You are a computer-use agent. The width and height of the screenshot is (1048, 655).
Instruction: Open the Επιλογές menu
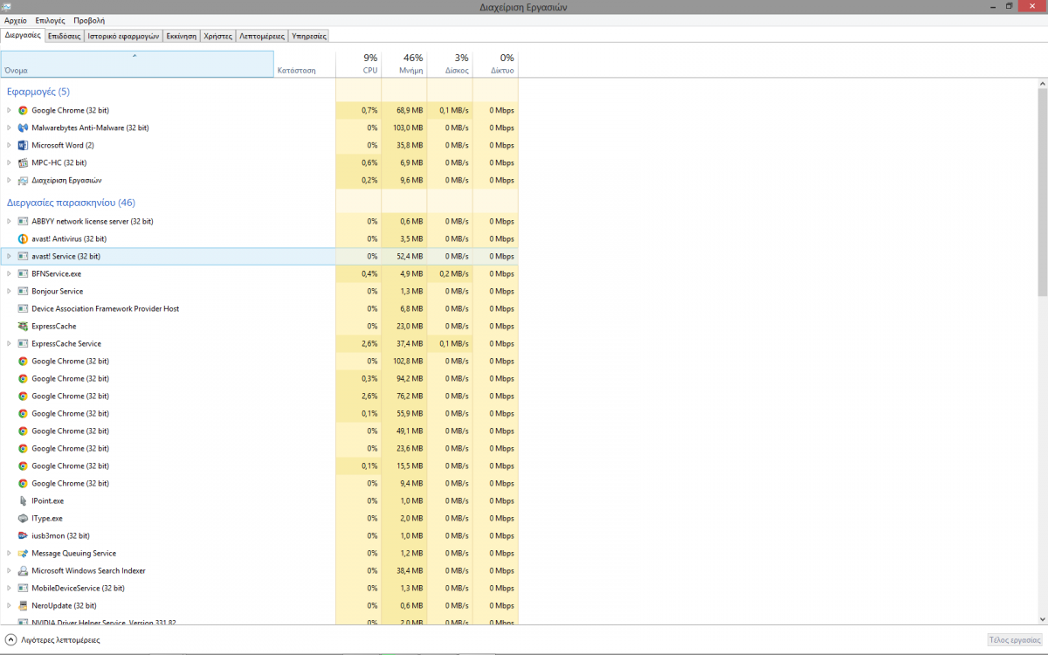tap(50, 20)
